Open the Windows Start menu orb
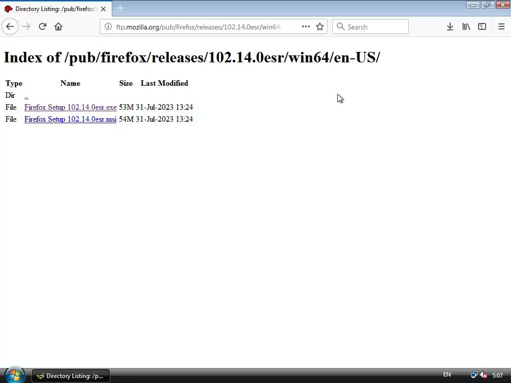Screen dimensions: 511x383 14,376
